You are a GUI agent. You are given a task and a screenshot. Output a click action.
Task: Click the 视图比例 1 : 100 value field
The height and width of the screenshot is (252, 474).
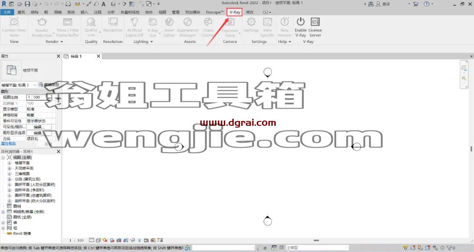pyautogui.click(x=39, y=97)
